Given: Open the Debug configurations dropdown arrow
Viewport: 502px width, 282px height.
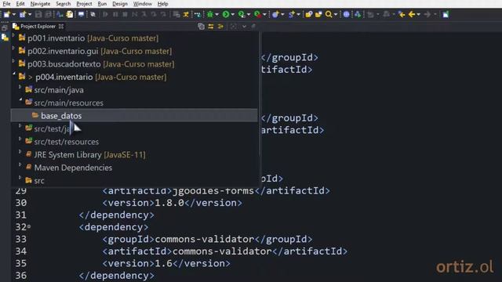Looking at the screenshot, I should 216,14.
